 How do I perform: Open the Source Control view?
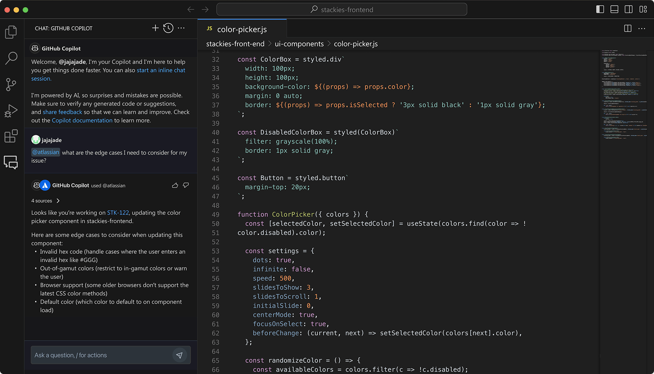pyautogui.click(x=11, y=84)
